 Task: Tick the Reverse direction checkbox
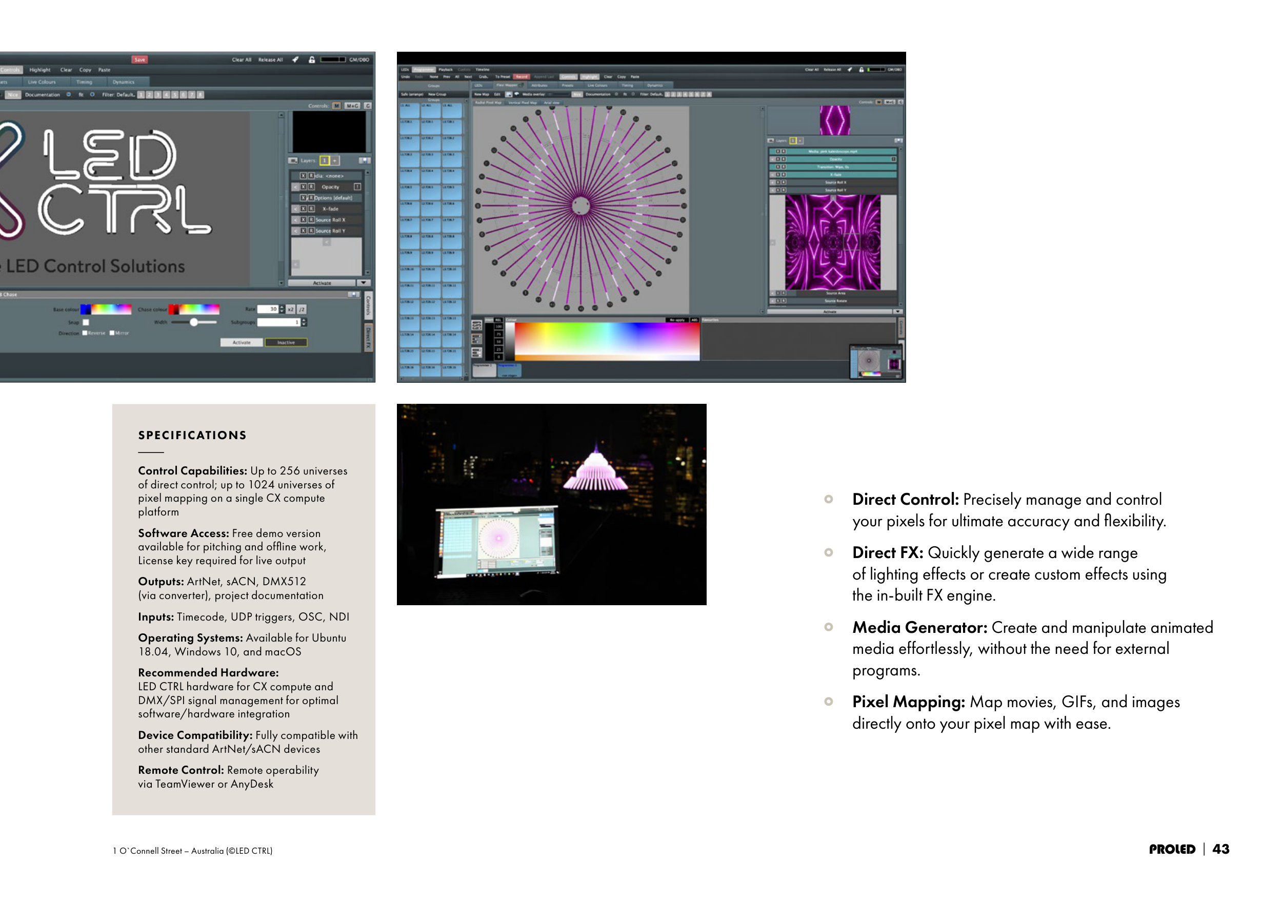85,333
